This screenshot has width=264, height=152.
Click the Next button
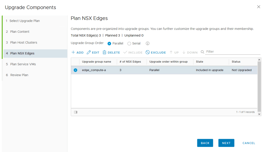pyautogui.click(x=226, y=143)
